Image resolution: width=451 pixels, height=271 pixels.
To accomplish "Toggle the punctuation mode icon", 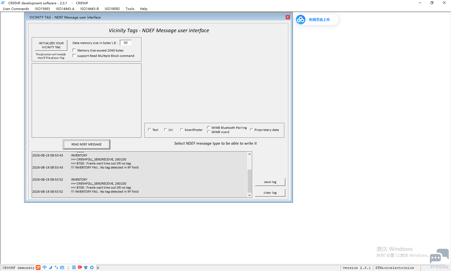I will [x=56, y=268].
